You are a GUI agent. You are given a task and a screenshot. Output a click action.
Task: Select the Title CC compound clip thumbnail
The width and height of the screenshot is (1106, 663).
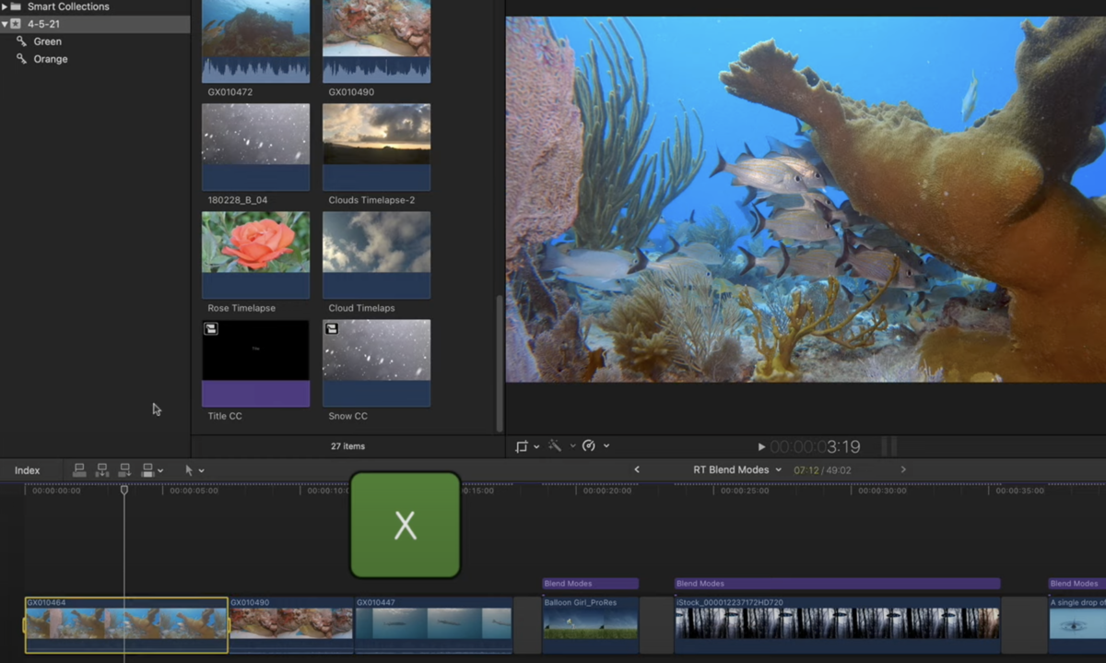pyautogui.click(x=256, y=363)
